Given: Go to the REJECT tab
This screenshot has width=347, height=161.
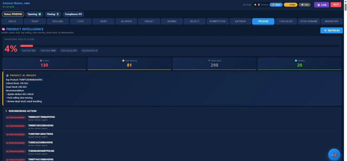Looking at the screenshot, I should coord(195,21).
